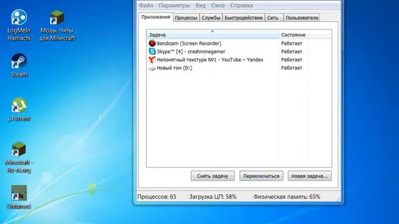Image resolution: width=399 pixels, height=224 pixels.
Task: Click Работает status of the Yandex row
Action: [292, 60]
